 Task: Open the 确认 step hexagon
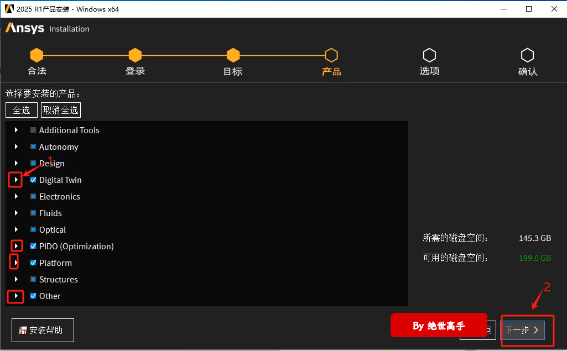coord(527,55)
